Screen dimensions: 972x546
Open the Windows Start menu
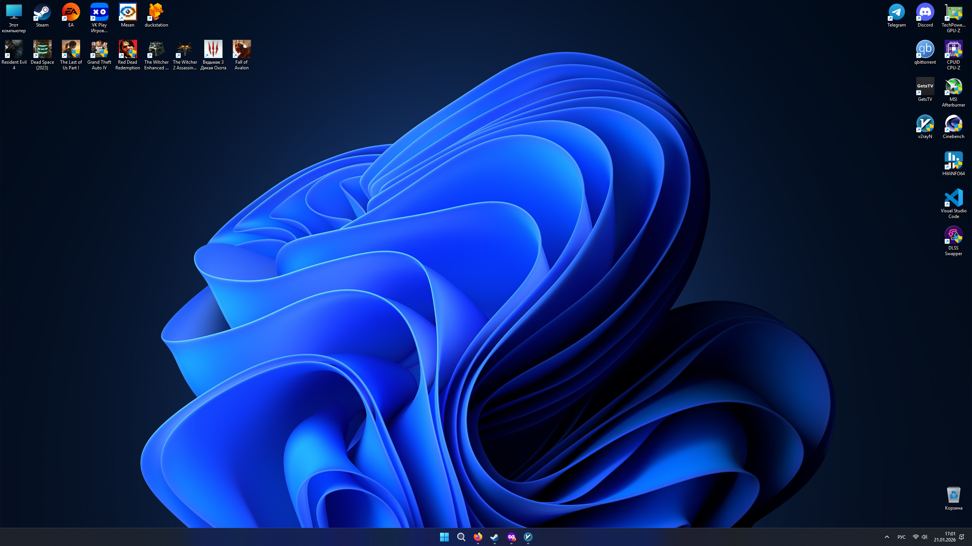[x=444, y=537]
